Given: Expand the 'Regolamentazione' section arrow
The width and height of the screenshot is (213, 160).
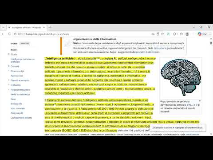Looking at the screenshot, I should [x=9, y=90].
